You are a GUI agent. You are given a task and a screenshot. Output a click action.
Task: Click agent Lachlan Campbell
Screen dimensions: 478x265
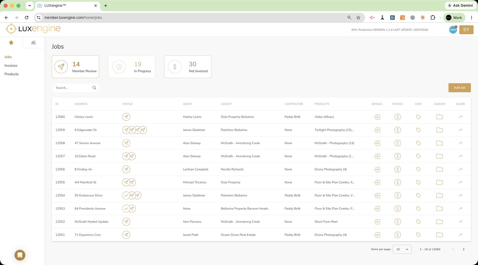coord(196,169)
